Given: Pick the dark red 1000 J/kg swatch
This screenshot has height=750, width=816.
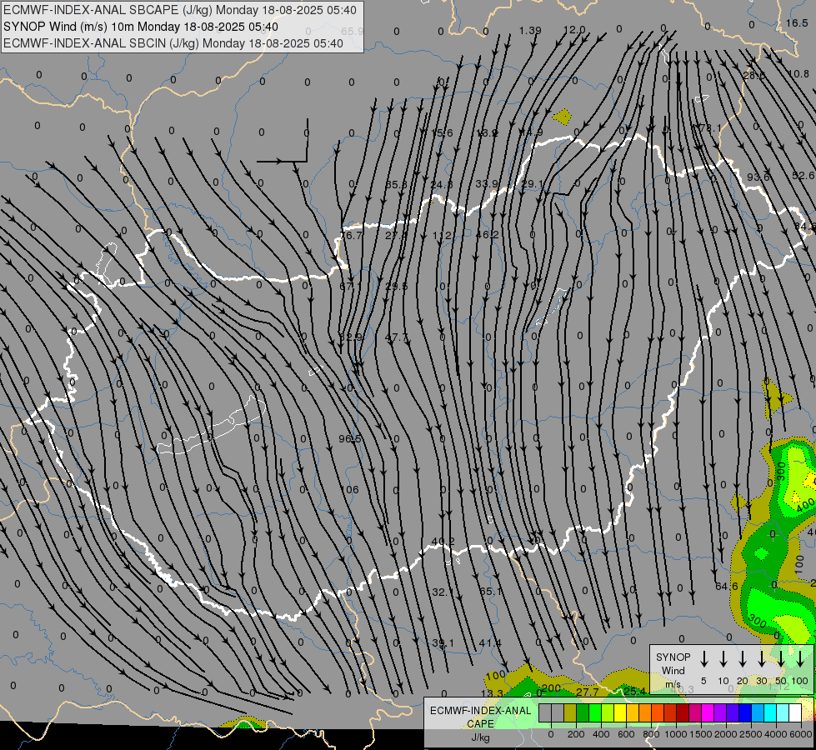Looking at the screenshot, I should [x=683, y=713].
